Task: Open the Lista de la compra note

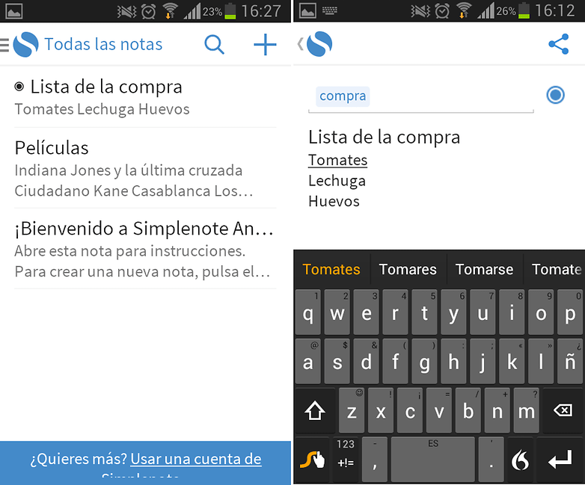Action: tap(145, 97)
